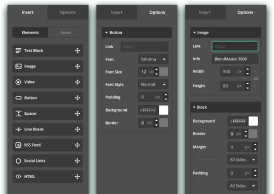Select the Social Links element
Viewport: 274px width, 194px height.
coord(48,161)
